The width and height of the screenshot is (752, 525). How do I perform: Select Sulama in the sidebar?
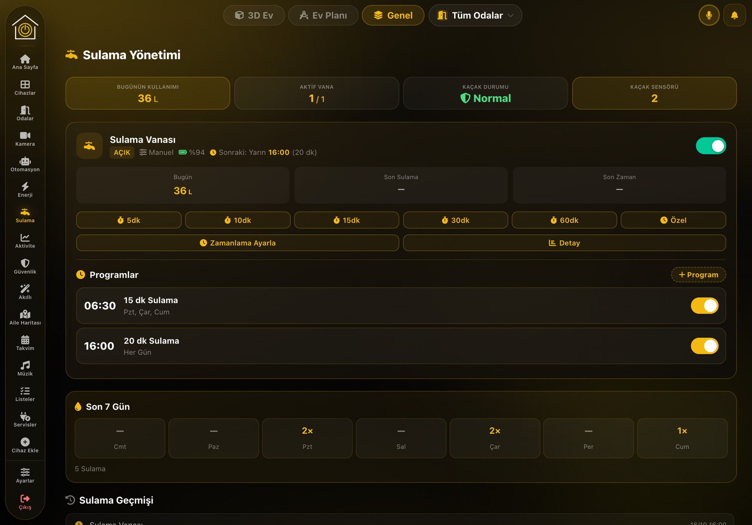[x=25, y=215]
